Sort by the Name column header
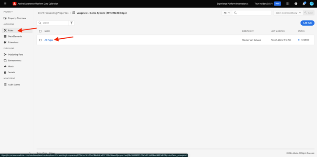This screenshot has height=157, width=317. [x=47, y=31]
